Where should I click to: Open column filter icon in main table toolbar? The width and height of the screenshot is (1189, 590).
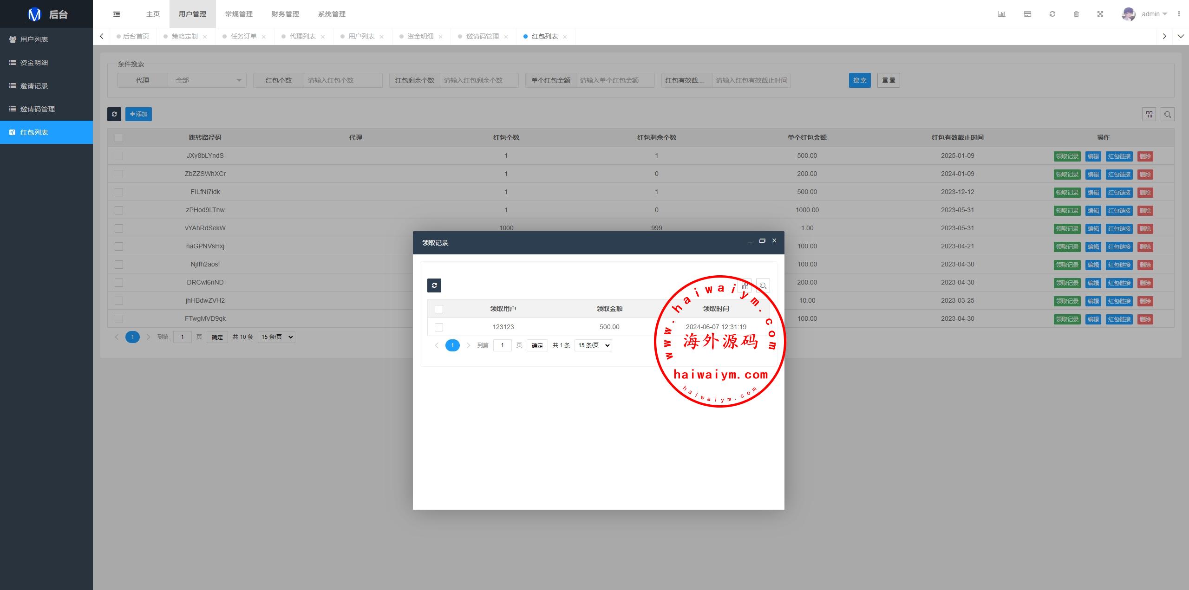(x=1149, y=114)
